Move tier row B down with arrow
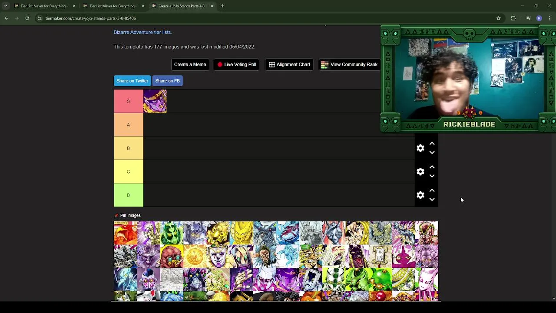 tap(432, 153)
